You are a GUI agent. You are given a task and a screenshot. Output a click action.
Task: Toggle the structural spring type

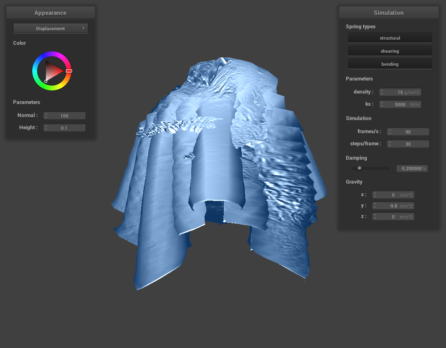389,38
